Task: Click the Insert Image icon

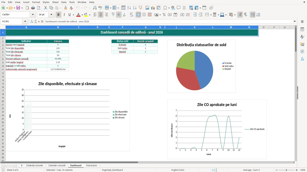Action: 147,8
